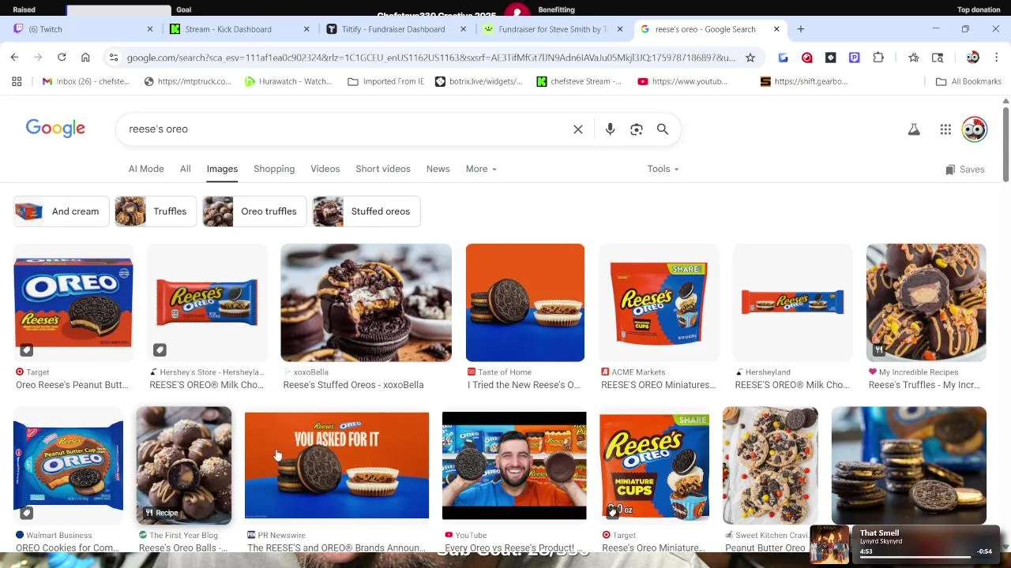Select the Videos results tab
This screenshot has width=1011, height=568.
[x=325, y=169]
